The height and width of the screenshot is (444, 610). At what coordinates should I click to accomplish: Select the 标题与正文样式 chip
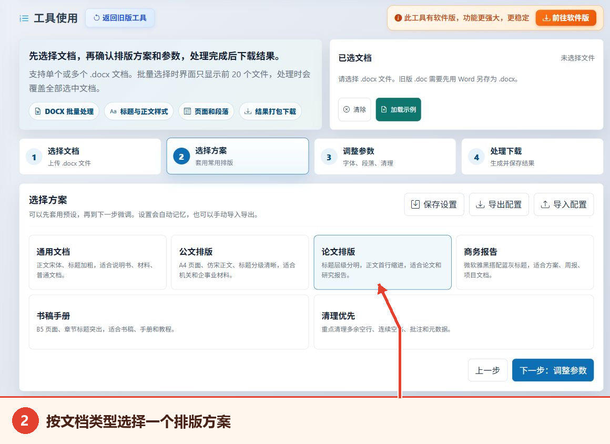pos(139,111)
